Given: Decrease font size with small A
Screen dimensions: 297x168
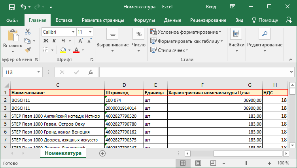Looking at the screenshot, I should pyautogui.click(x=89, y=41).
